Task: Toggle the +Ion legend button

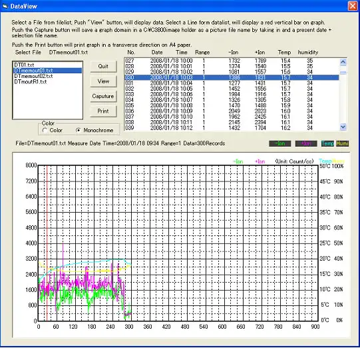Action: pyautogui.click(x=306, y=143)
